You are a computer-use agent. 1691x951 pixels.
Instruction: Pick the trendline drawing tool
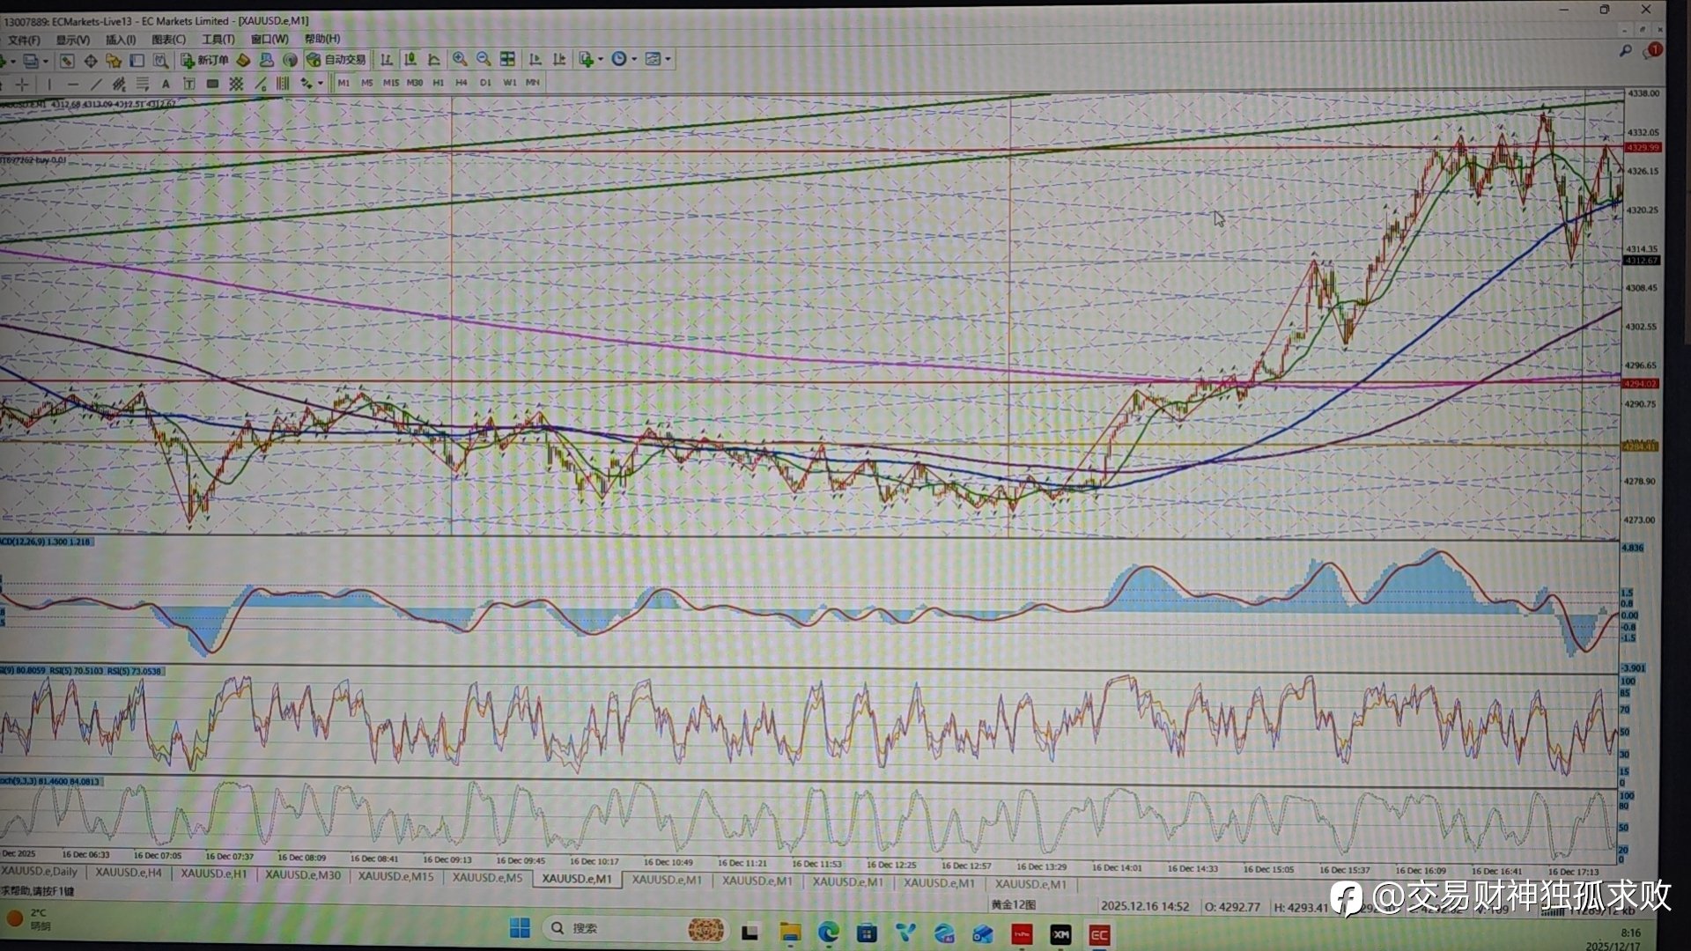click(96, 84)
